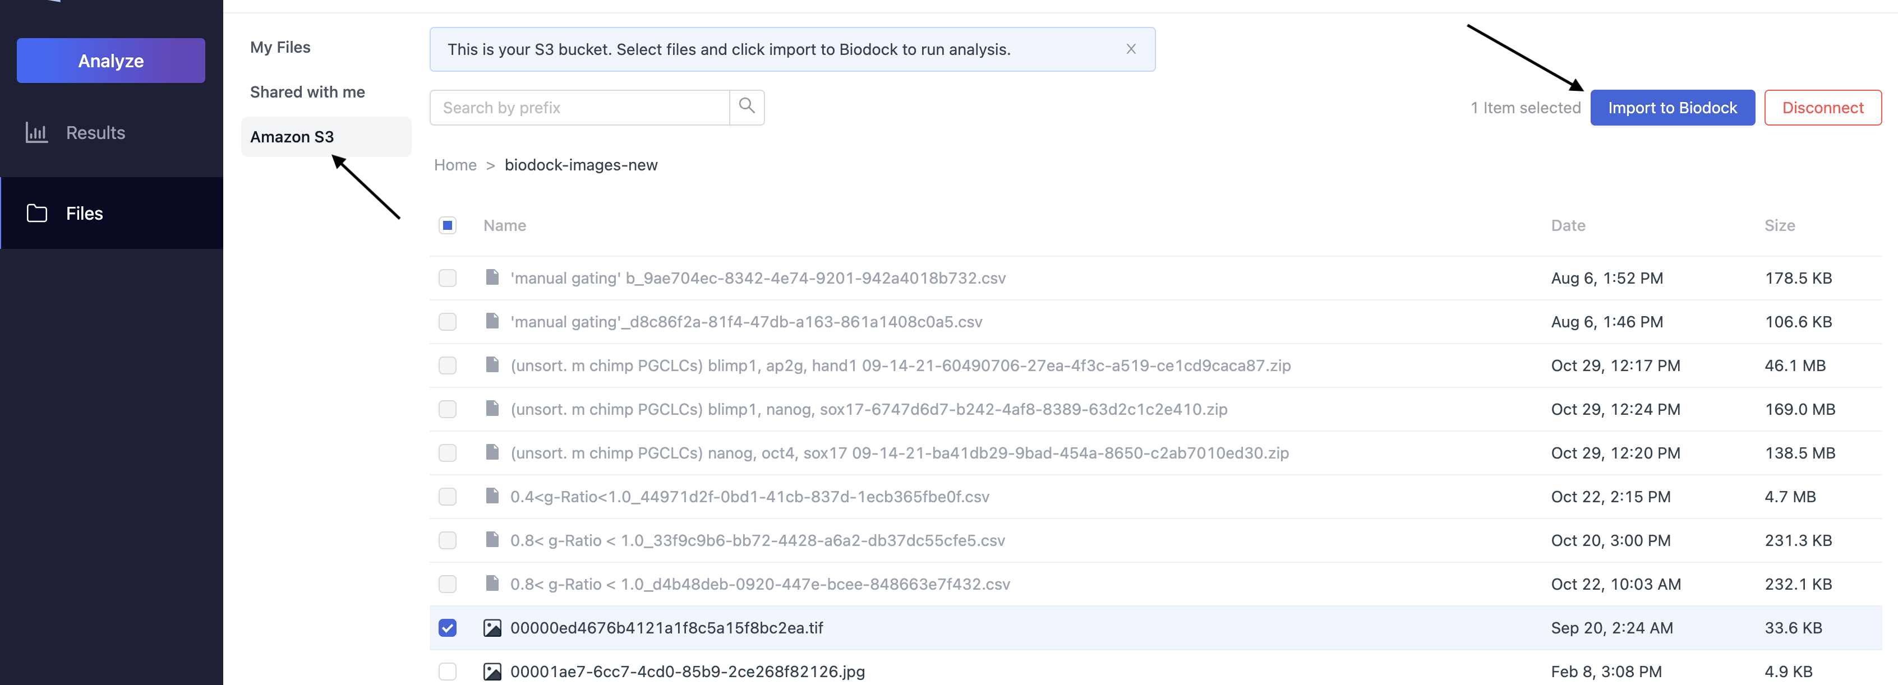Click the Results bar chart icon
Image resolution: width=1898 pixels, height=685 pixels.
[x=36, y=133]
